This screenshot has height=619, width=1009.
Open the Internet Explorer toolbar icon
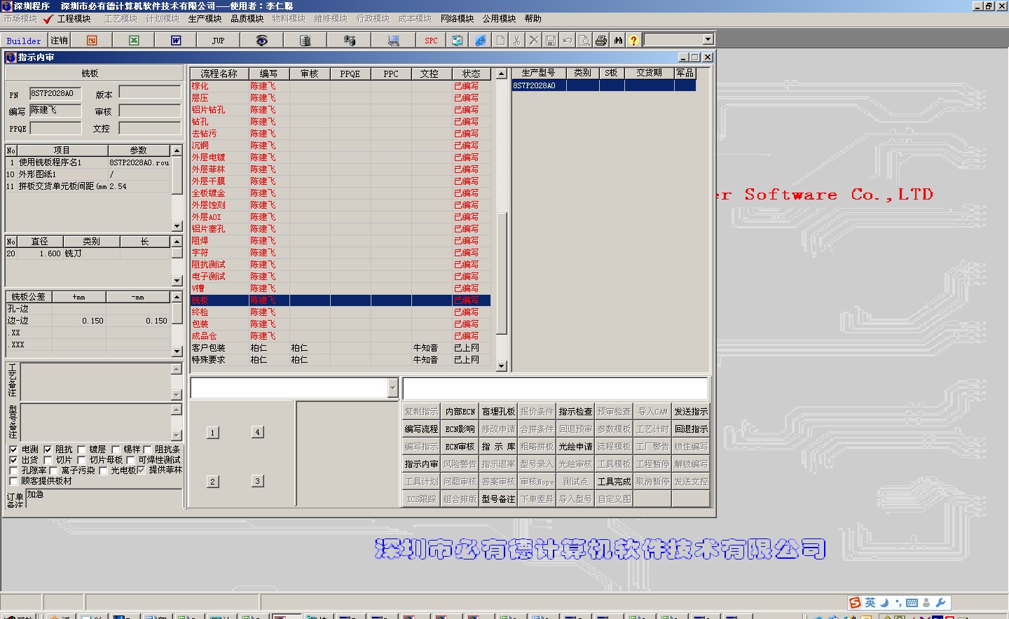(480, 41)
